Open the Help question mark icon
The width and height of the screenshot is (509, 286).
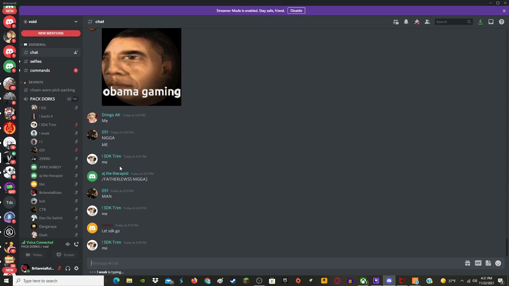(501, 22)
